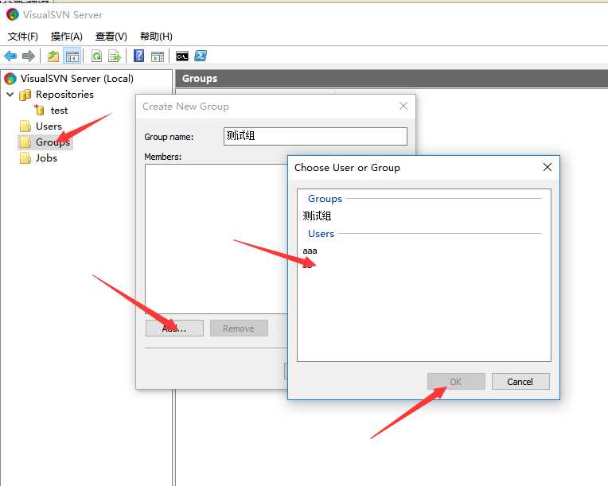Screen dimensions: 608x486
Task: Click OK in Choose User or Group
Action: 456,382
